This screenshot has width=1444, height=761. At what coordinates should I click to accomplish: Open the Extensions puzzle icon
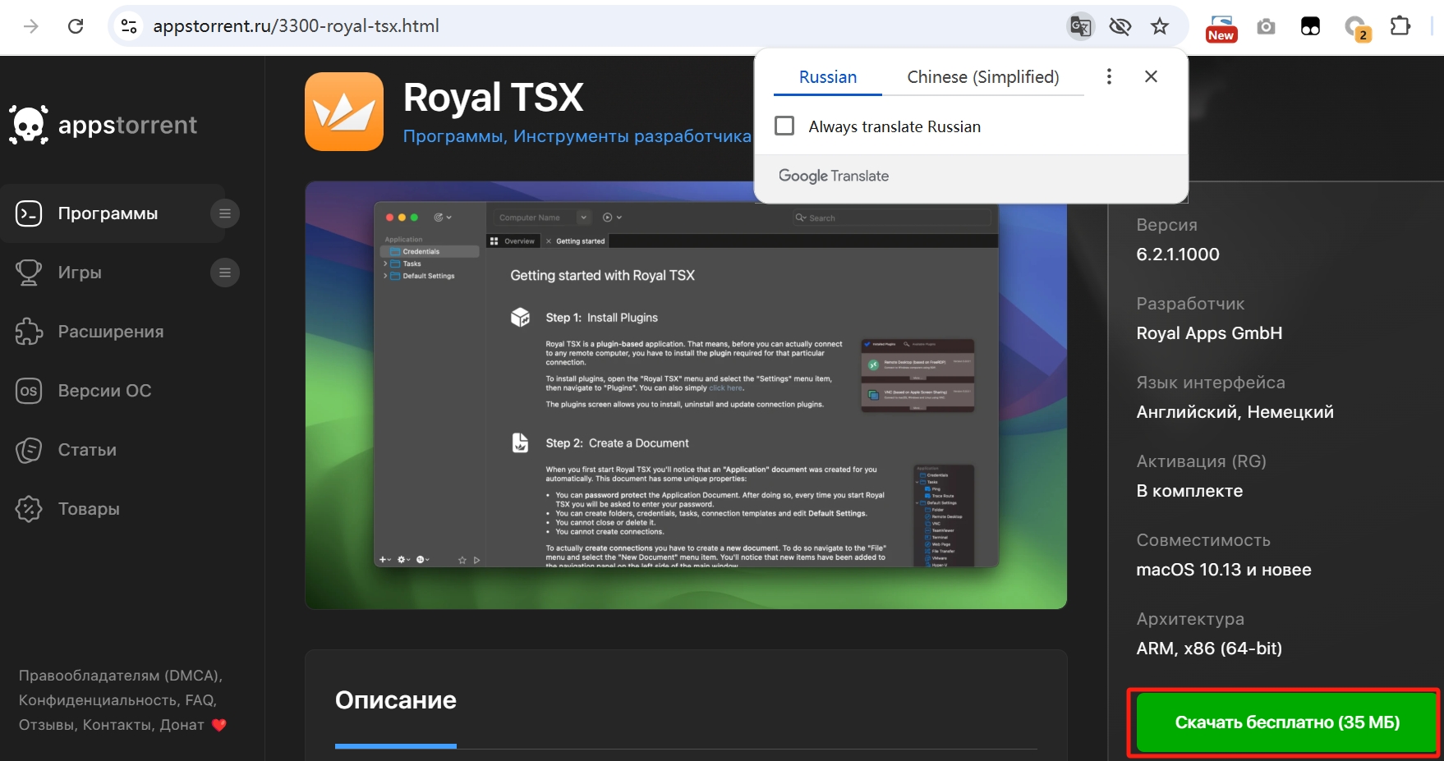(x=1400, y=26)
